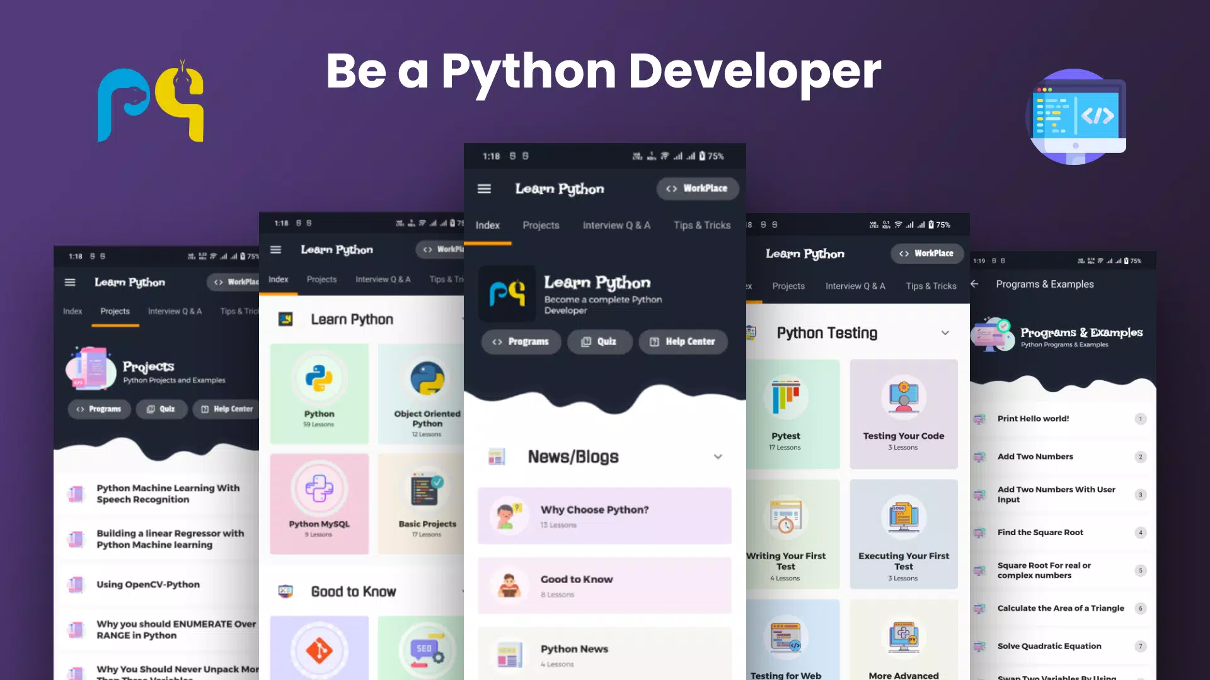Select Index tab on second phone screen
Viewport: 1210px width, 680px height.
click(x=278, y=280)
